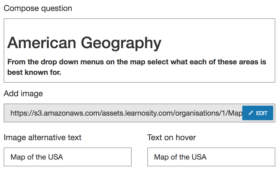Viewport: 280px width, 170px height.
Task: Click the American Geography heading text
Action: coord(84,43)
